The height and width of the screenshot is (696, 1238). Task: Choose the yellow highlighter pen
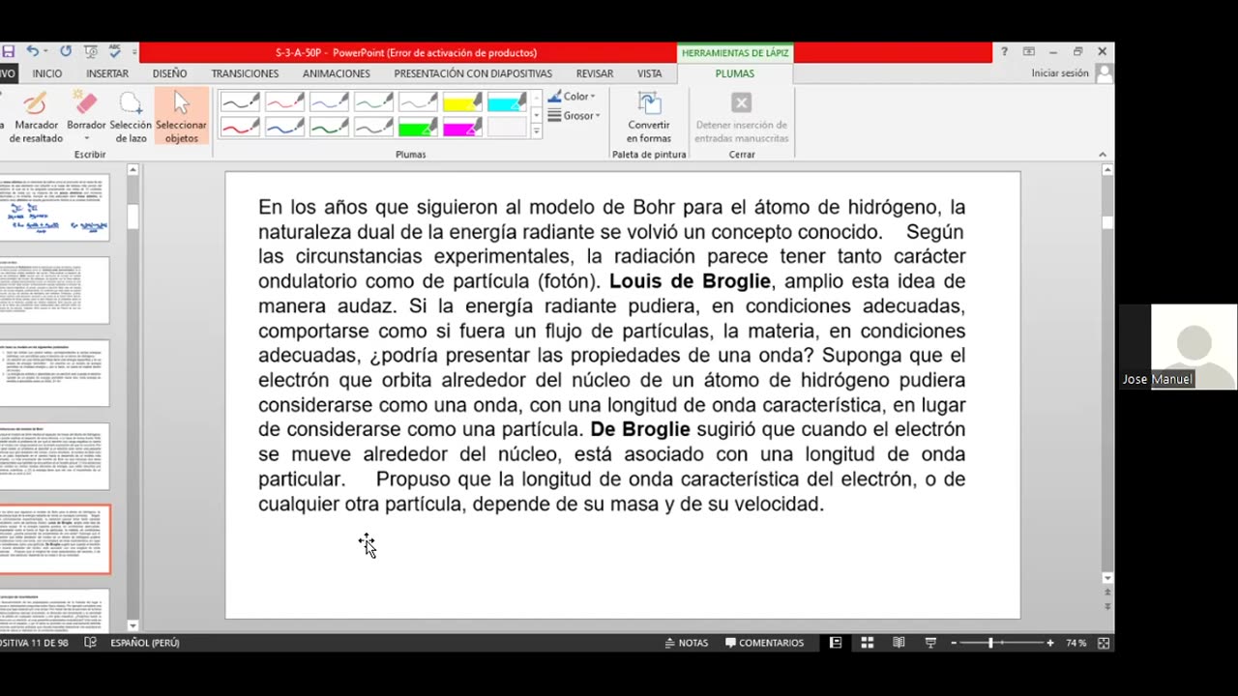click(x=462, y=101)
